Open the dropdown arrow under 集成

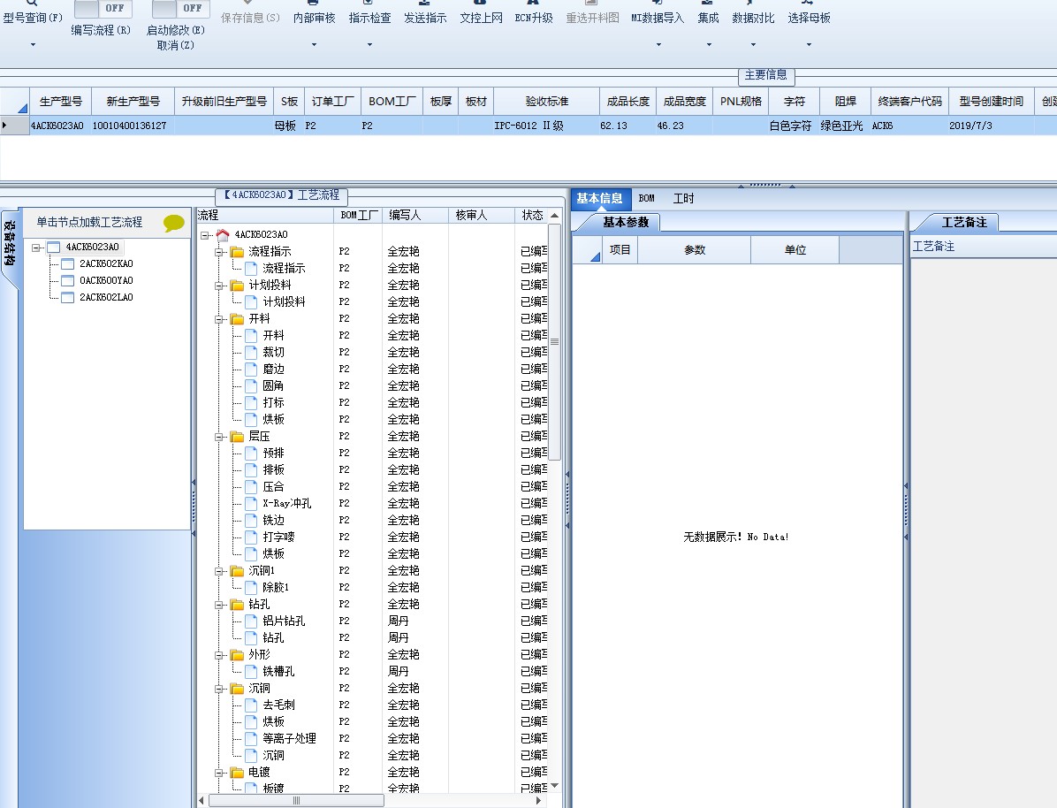709,45
